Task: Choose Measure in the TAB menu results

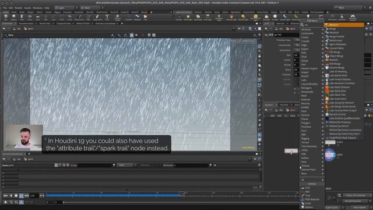Action: pos(344,24)
